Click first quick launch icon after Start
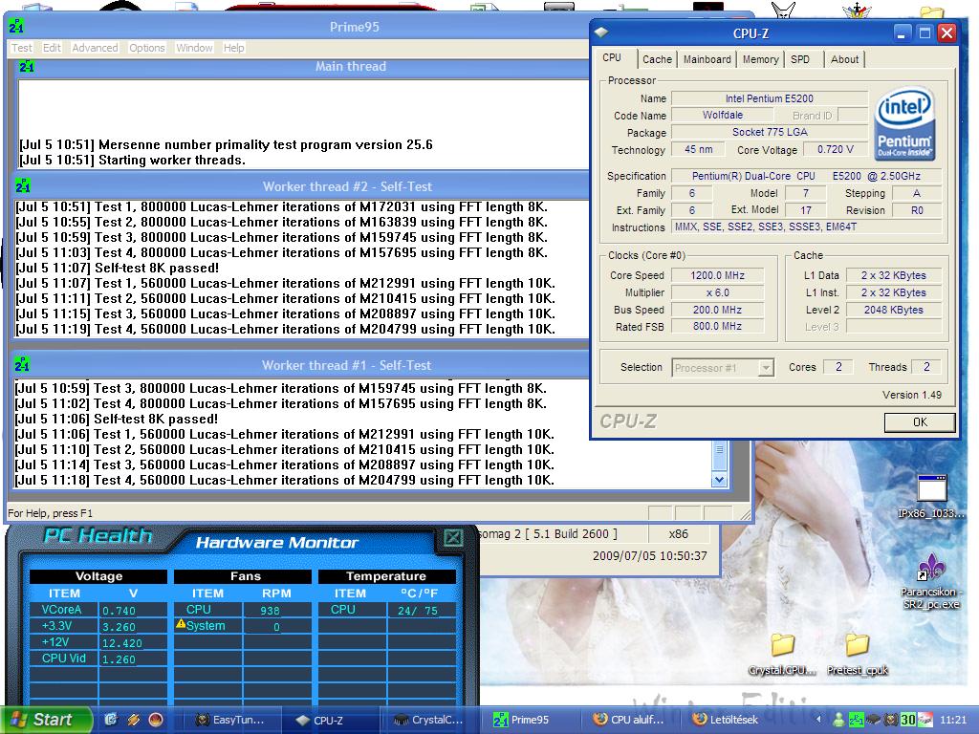The height and width of the screenshot is (734, 979). (x=111, y=720)
